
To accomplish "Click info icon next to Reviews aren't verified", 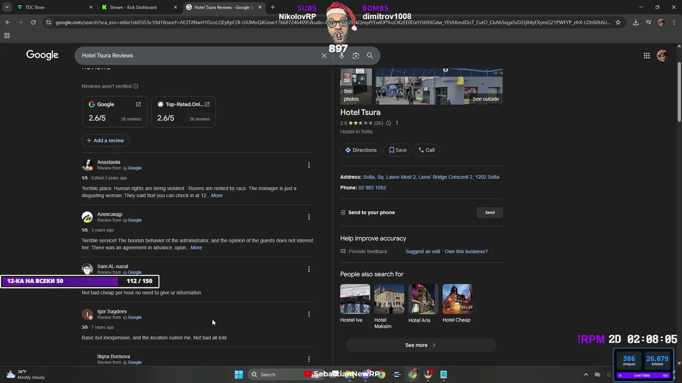I will pyautogui.click(x=135, y=86).
